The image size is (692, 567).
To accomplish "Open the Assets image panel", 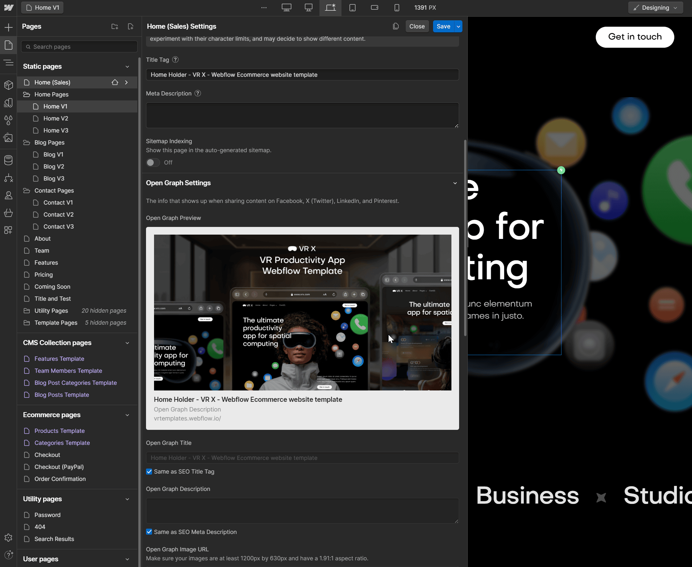I will click(8, 138).
